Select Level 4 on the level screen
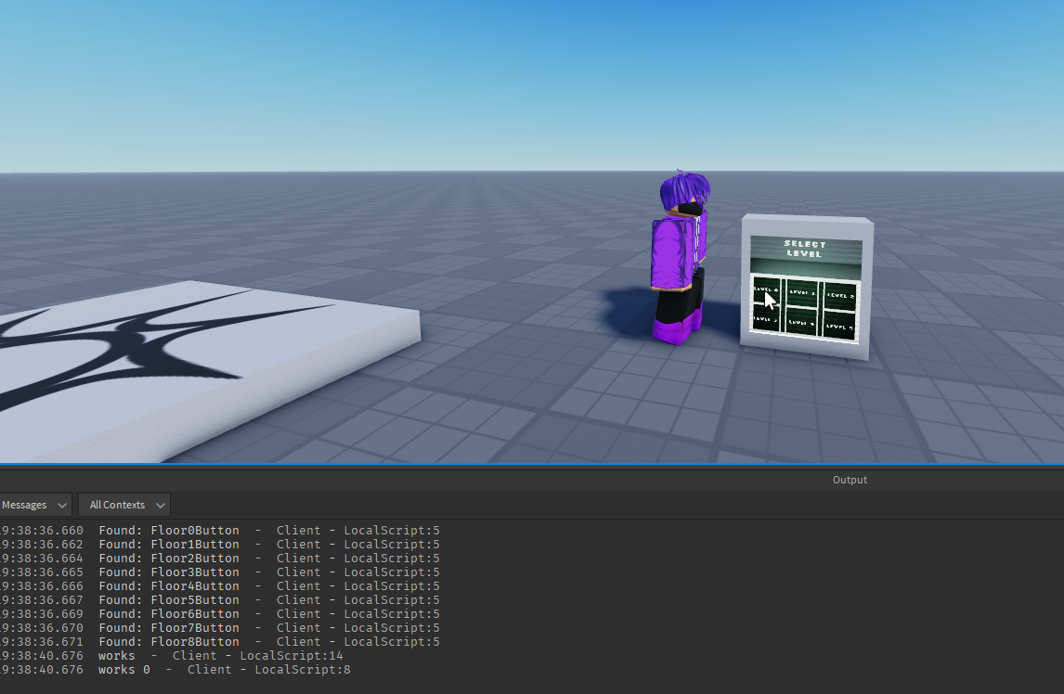Image resolution: width=1064 pixels, height=694 pixels. click(x=802, y=323)
